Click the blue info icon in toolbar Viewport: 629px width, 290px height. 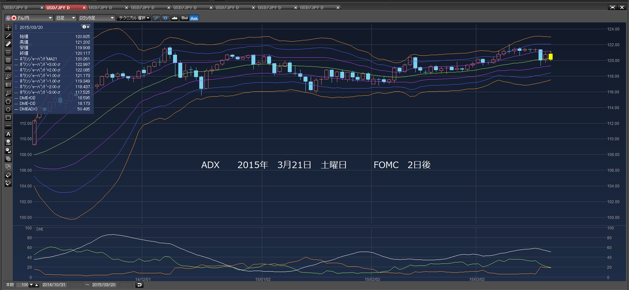pyautogui.click(x=166, y=18)
